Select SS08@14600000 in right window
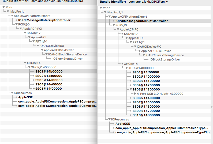The height and width of the screenshot is (144, 213). pyautogui.click(x=146, y=107)
